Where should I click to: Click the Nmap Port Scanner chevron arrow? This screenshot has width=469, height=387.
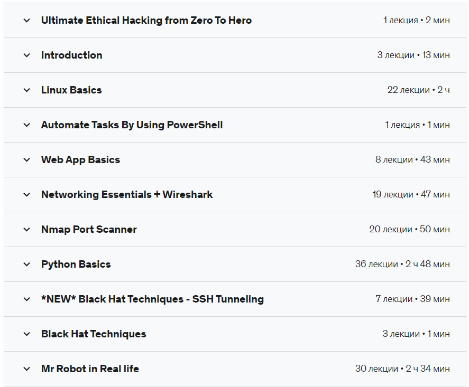point(27,230)
